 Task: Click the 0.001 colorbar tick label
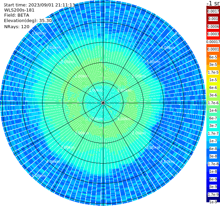pyautogui.click(x=213, y=19)
